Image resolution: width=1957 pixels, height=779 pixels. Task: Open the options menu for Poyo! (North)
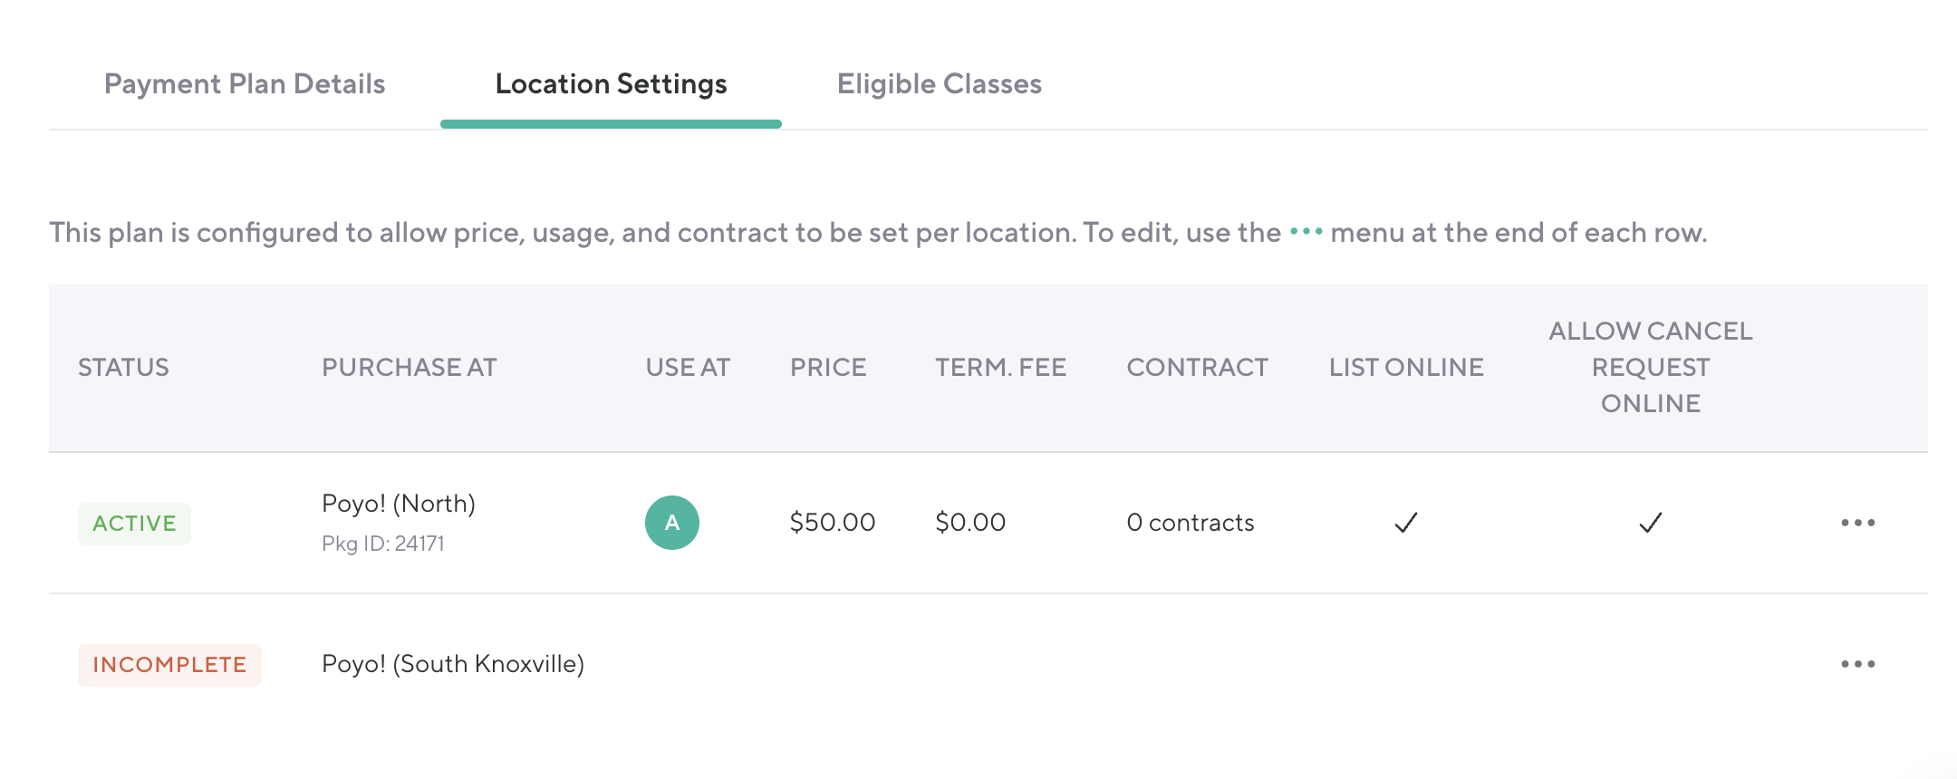point(1857,523)
